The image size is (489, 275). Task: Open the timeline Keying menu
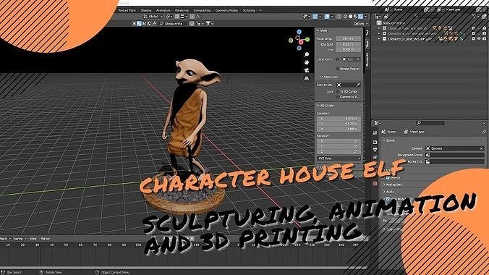20,239
